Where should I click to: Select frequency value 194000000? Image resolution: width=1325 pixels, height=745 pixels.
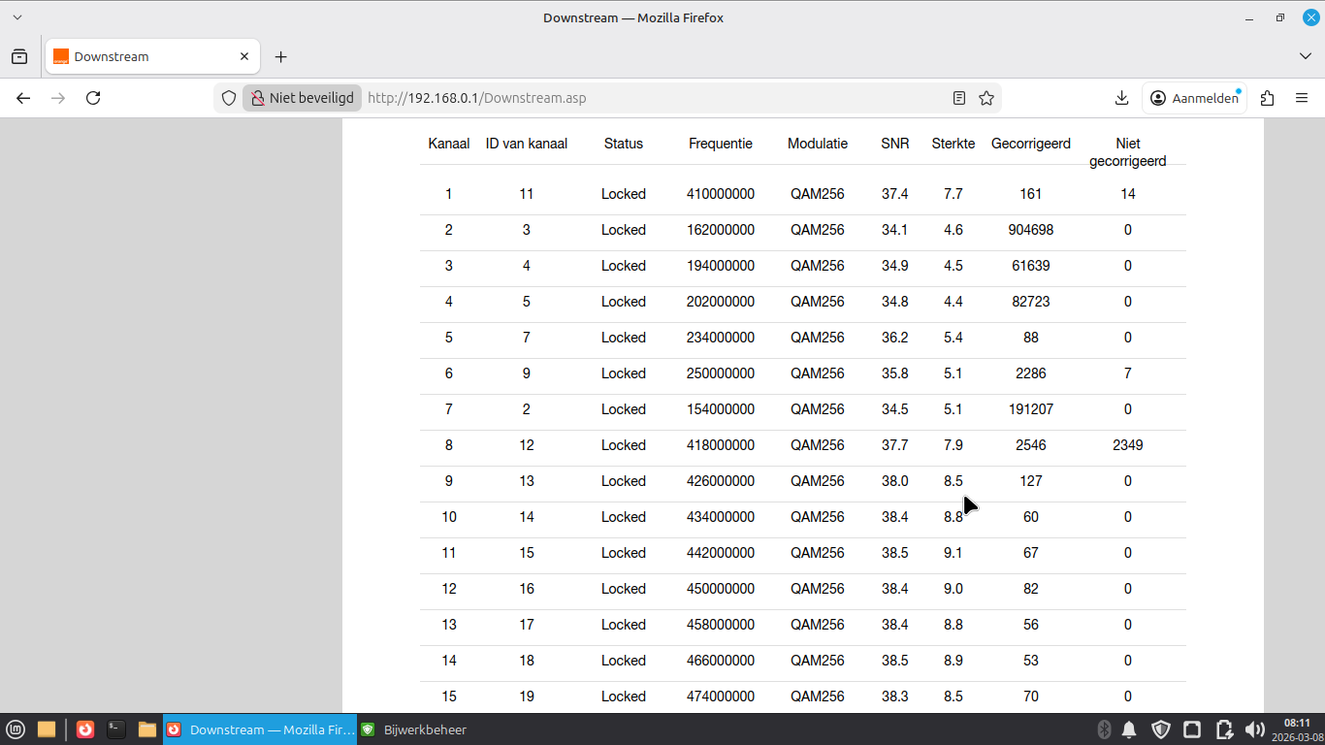pyautogui.click(x=721, y=266)
